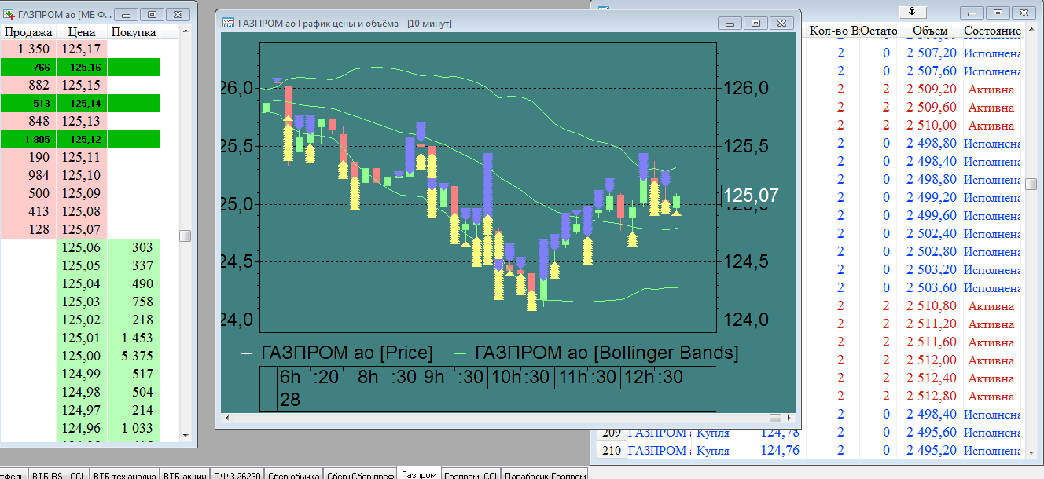Open the ВТБ тех.анализ tab
Screen dimensions: 1044x479
123,474
